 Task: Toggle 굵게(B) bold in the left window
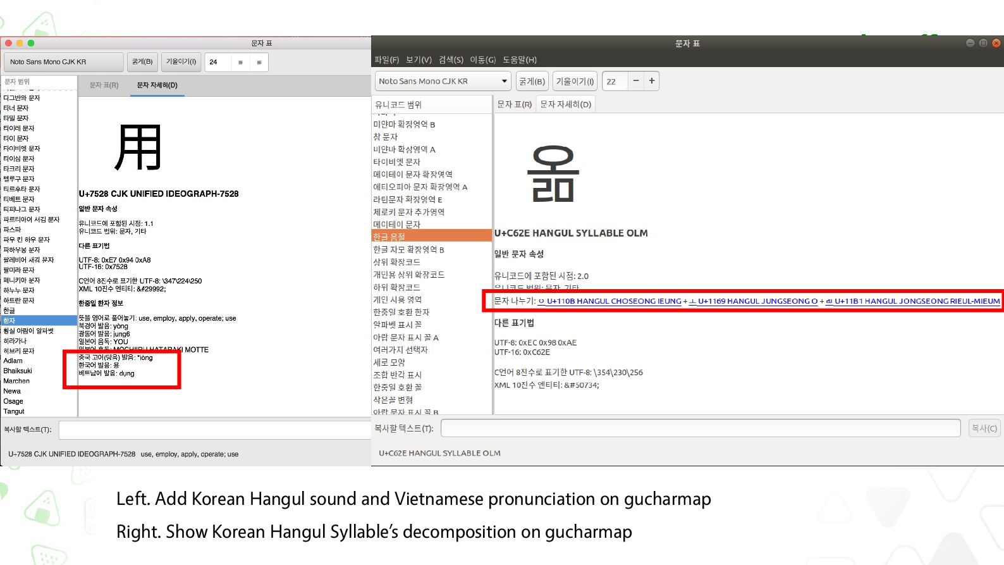coord(142,62)
